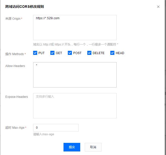The width and height of the screenshot is (166, 155).
Task: Click the domain format hint below Origin
Action: pos(75,44)
